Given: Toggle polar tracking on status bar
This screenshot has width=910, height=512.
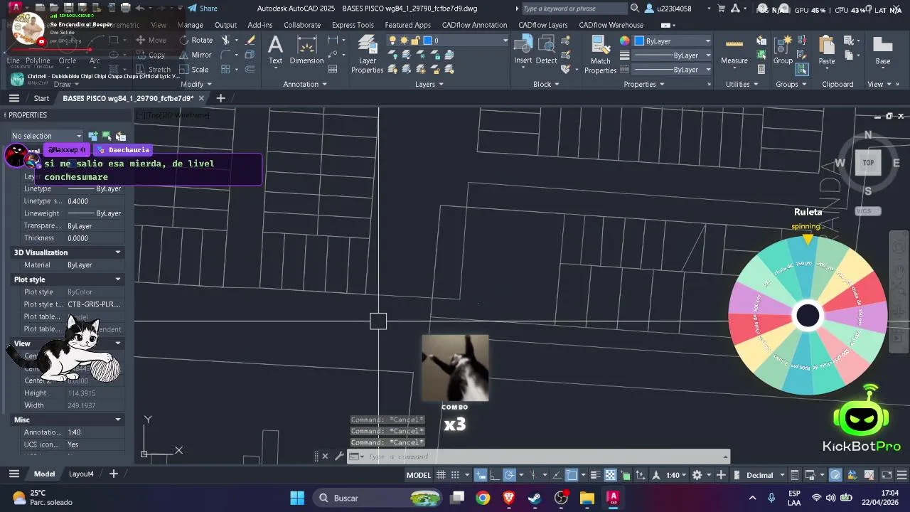Looking at the screenshot, I should pyautogui.click(x=509, y=475).
